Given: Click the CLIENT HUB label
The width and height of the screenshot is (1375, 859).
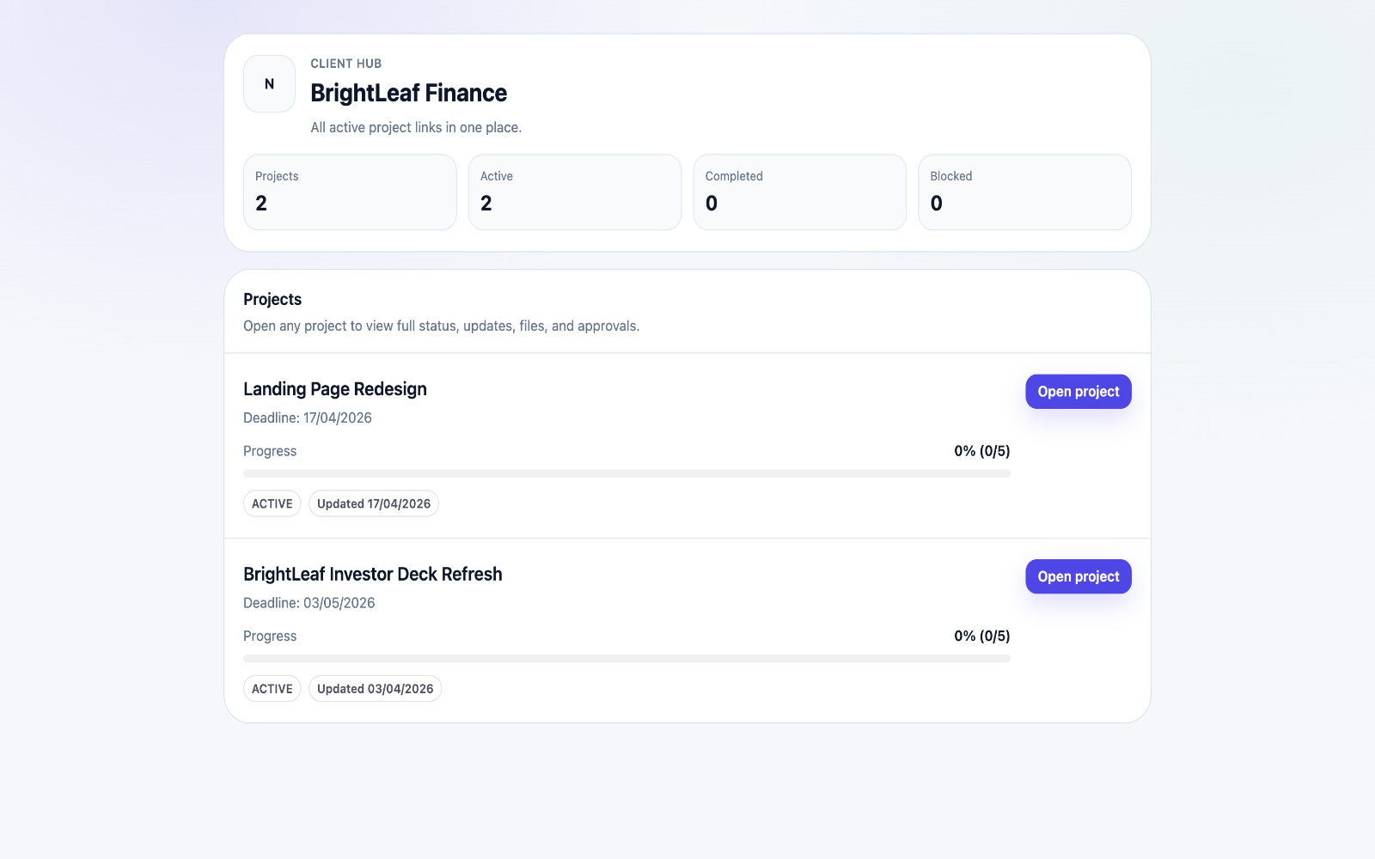Looking at the screenshot, I should (345, 63).
